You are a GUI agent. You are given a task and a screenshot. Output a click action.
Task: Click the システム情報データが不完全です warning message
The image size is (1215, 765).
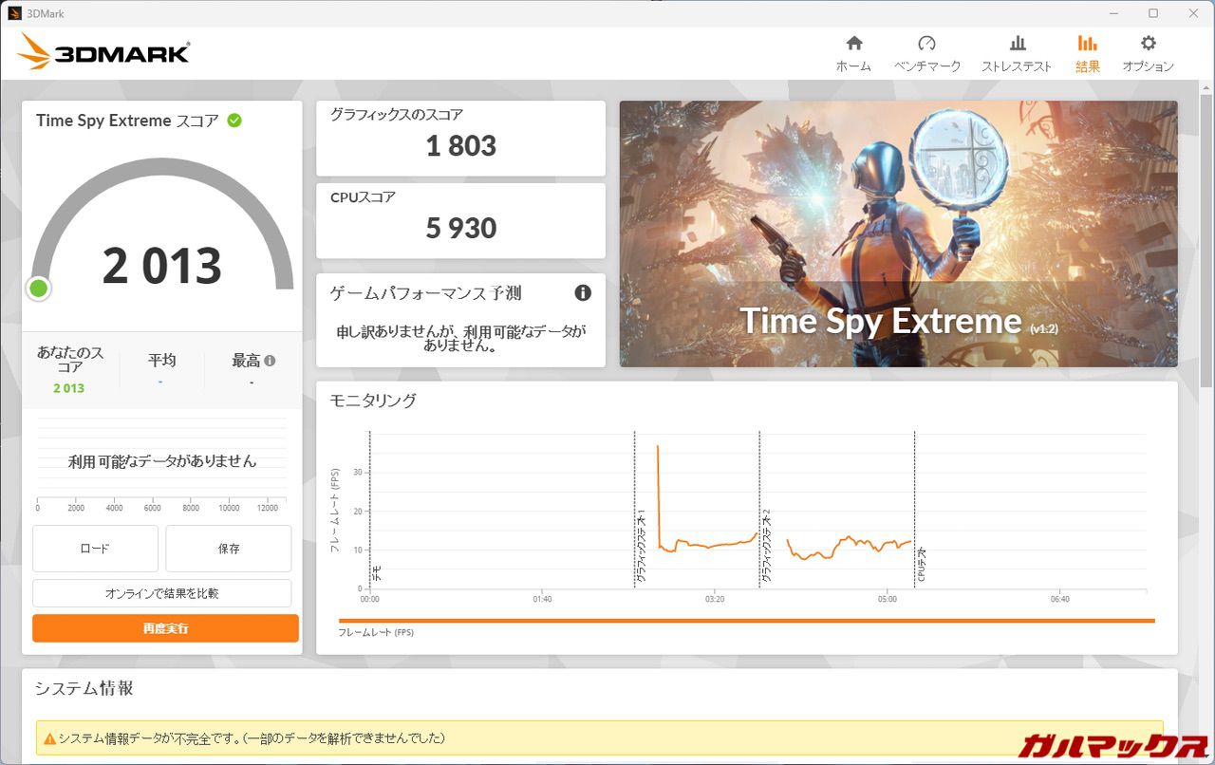coord(252,737)
